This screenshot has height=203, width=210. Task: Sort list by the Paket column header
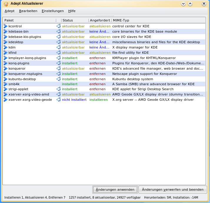click(x=29, y=20)
